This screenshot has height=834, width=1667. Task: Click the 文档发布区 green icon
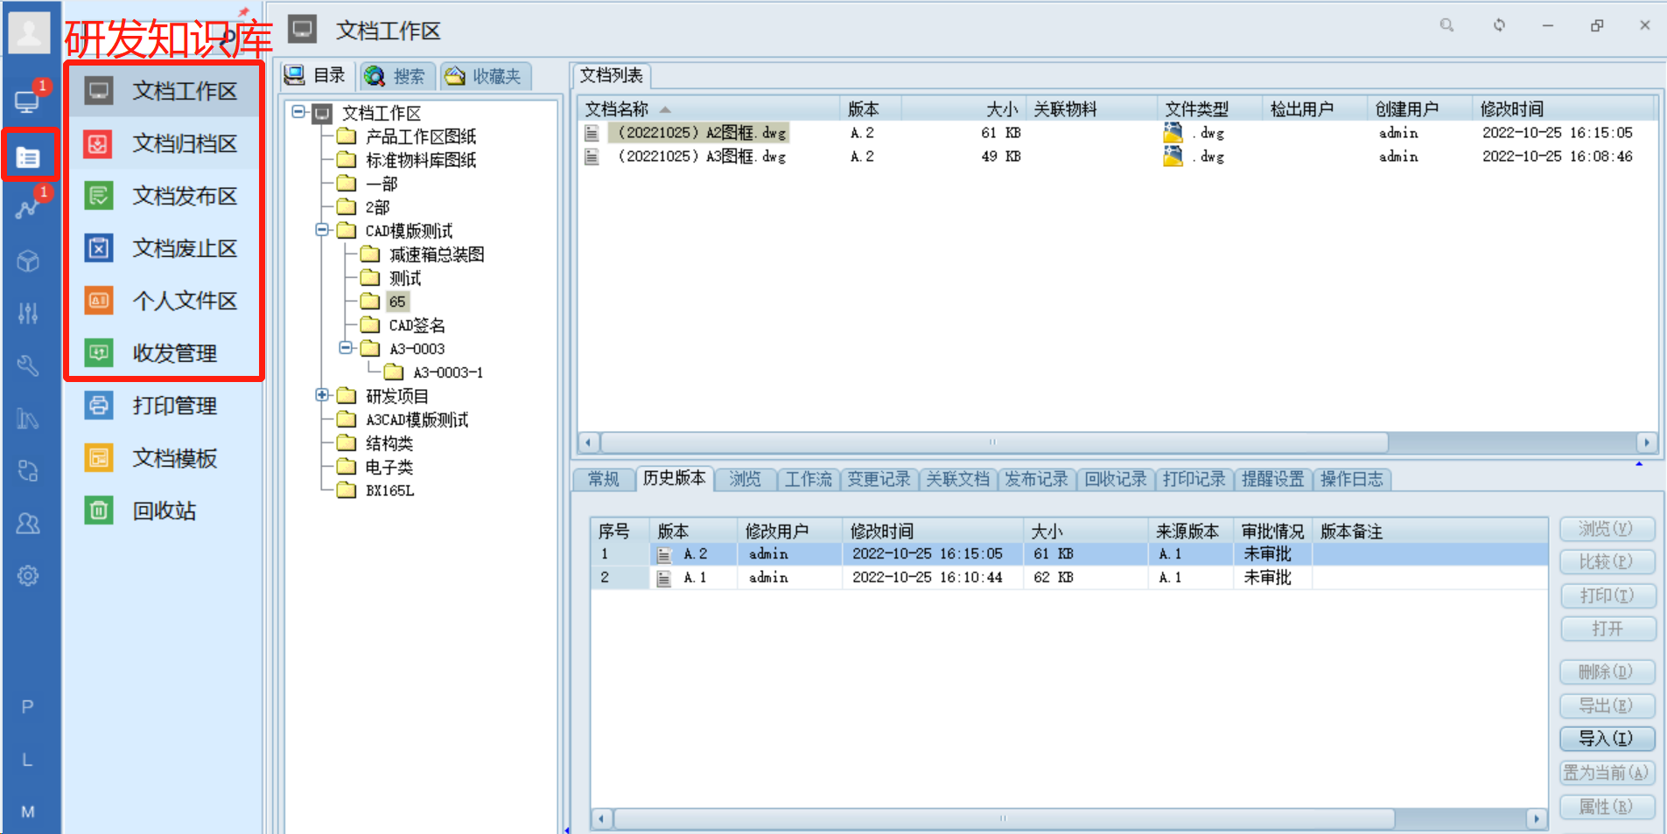[99, 196]
